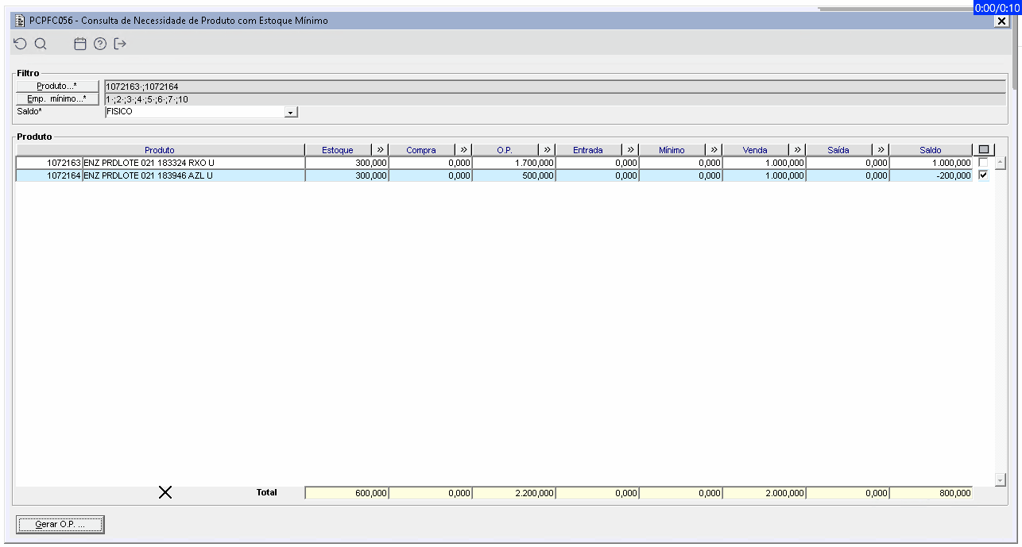
Task: Click the Produto...* filter button
Action: coord(57,86)
